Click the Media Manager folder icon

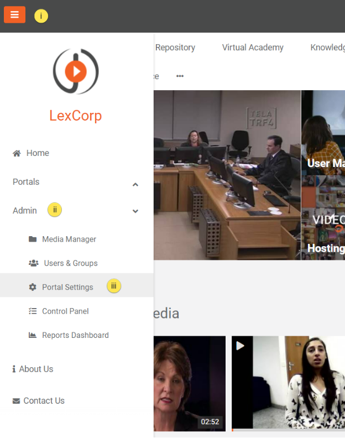[x=33, y=239]
